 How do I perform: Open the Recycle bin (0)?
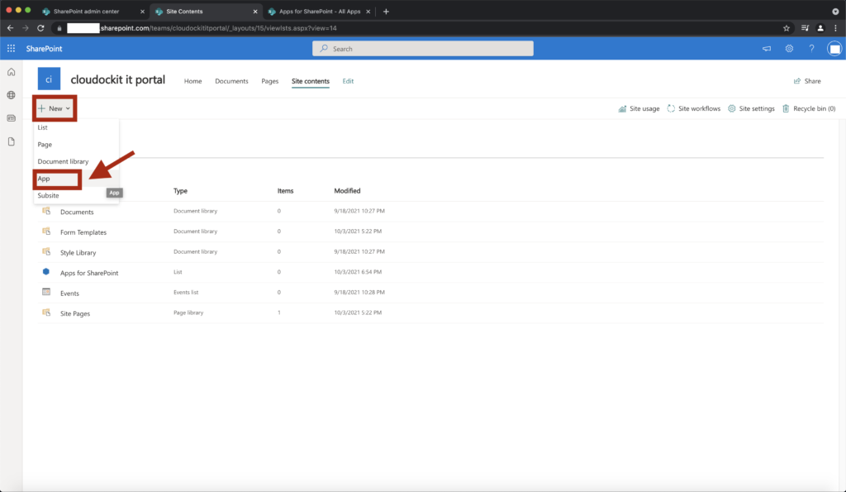click(x=809, y=108)
